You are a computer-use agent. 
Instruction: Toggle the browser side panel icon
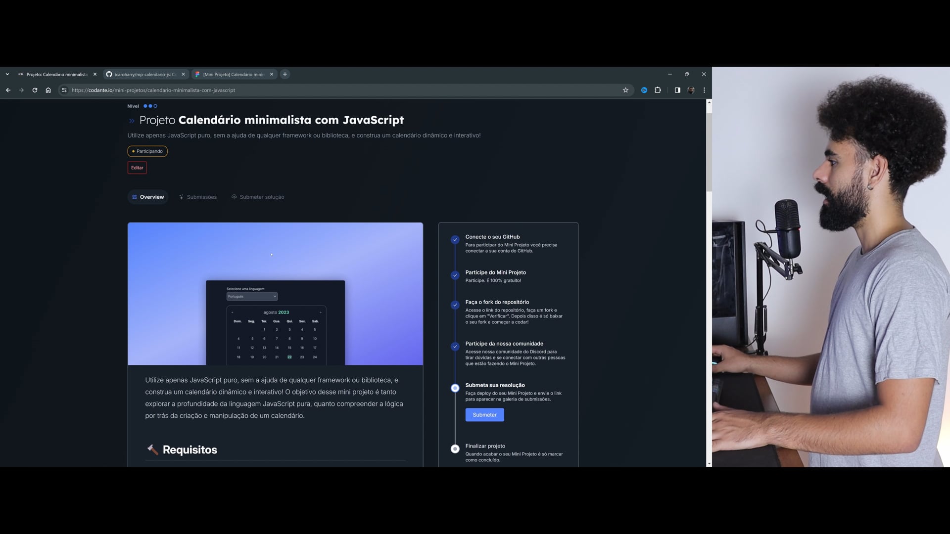click(677, 90)
